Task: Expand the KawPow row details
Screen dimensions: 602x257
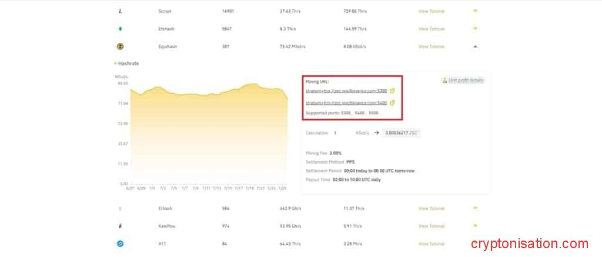Action: pyautogui.click(x=475, y=226)
